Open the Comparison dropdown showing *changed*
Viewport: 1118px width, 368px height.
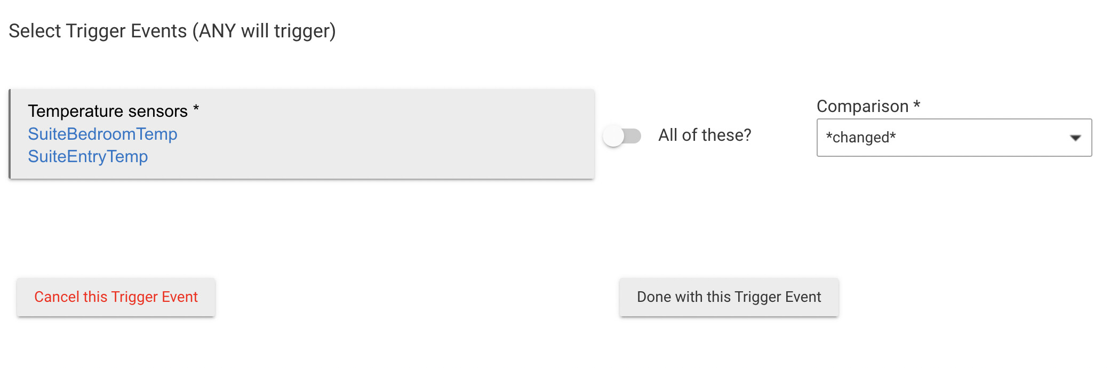coord(953,138)
